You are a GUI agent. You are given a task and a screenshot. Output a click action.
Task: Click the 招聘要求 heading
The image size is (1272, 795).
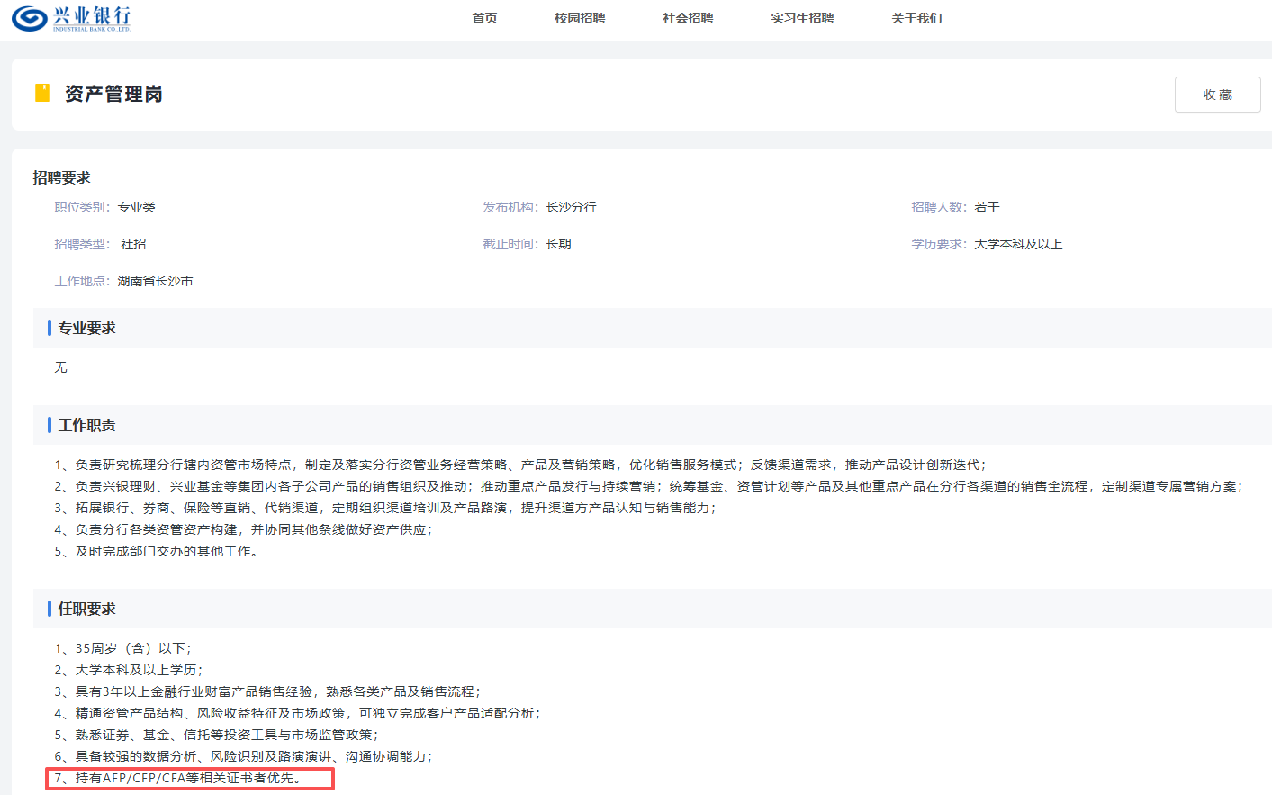tap(62, 177)
